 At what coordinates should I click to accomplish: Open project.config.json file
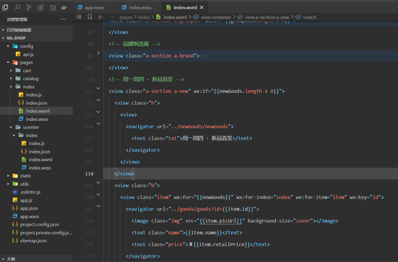pyautogui.click(x=36, y=225)
